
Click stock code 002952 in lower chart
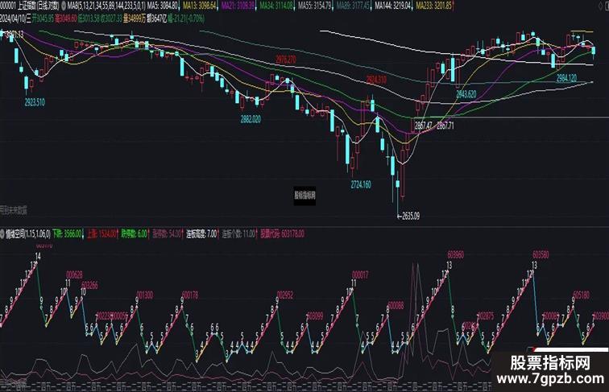(285, 295)
